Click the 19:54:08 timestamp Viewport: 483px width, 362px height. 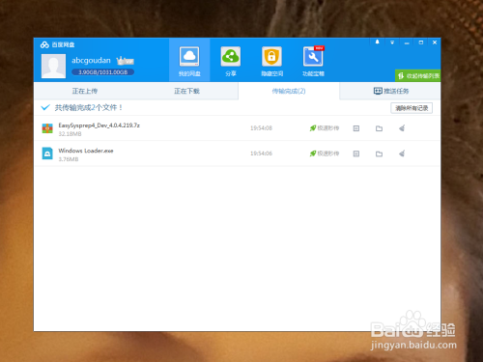click(x=261, y=128)
